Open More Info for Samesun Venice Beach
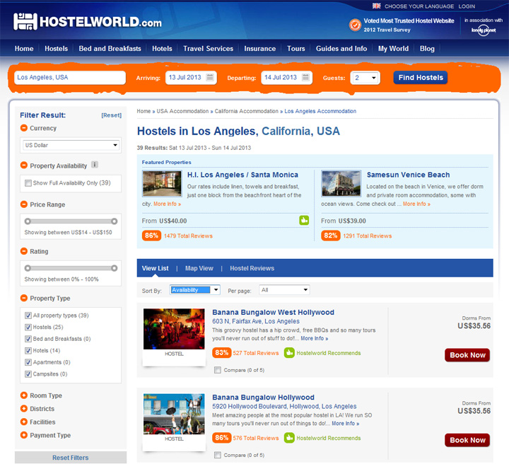The width and height of the screenshot is (509, 464). tap(416, 204)
